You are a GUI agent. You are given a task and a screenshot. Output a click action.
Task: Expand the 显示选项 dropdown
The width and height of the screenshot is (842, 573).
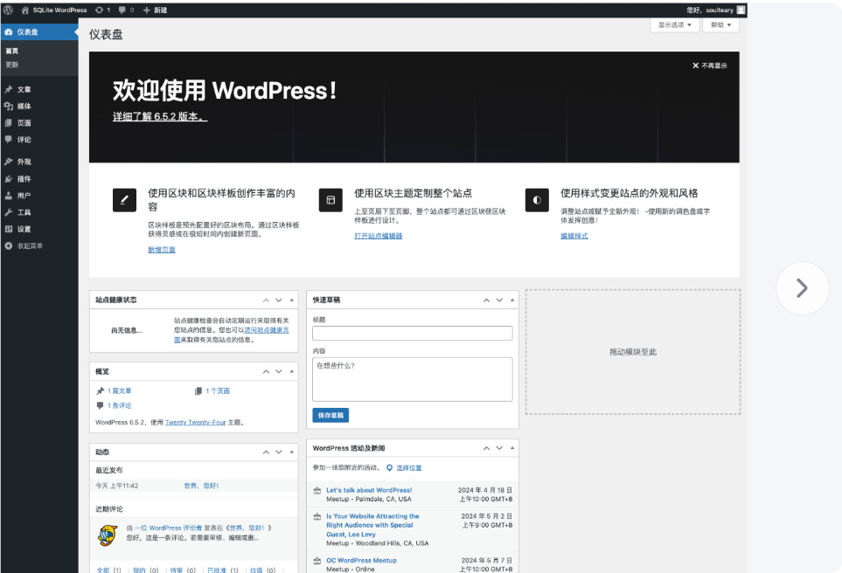point(675,25)
